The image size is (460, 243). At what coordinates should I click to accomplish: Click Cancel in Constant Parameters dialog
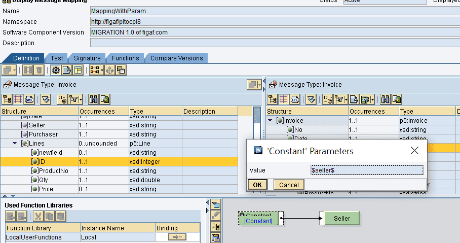(289, 185)
